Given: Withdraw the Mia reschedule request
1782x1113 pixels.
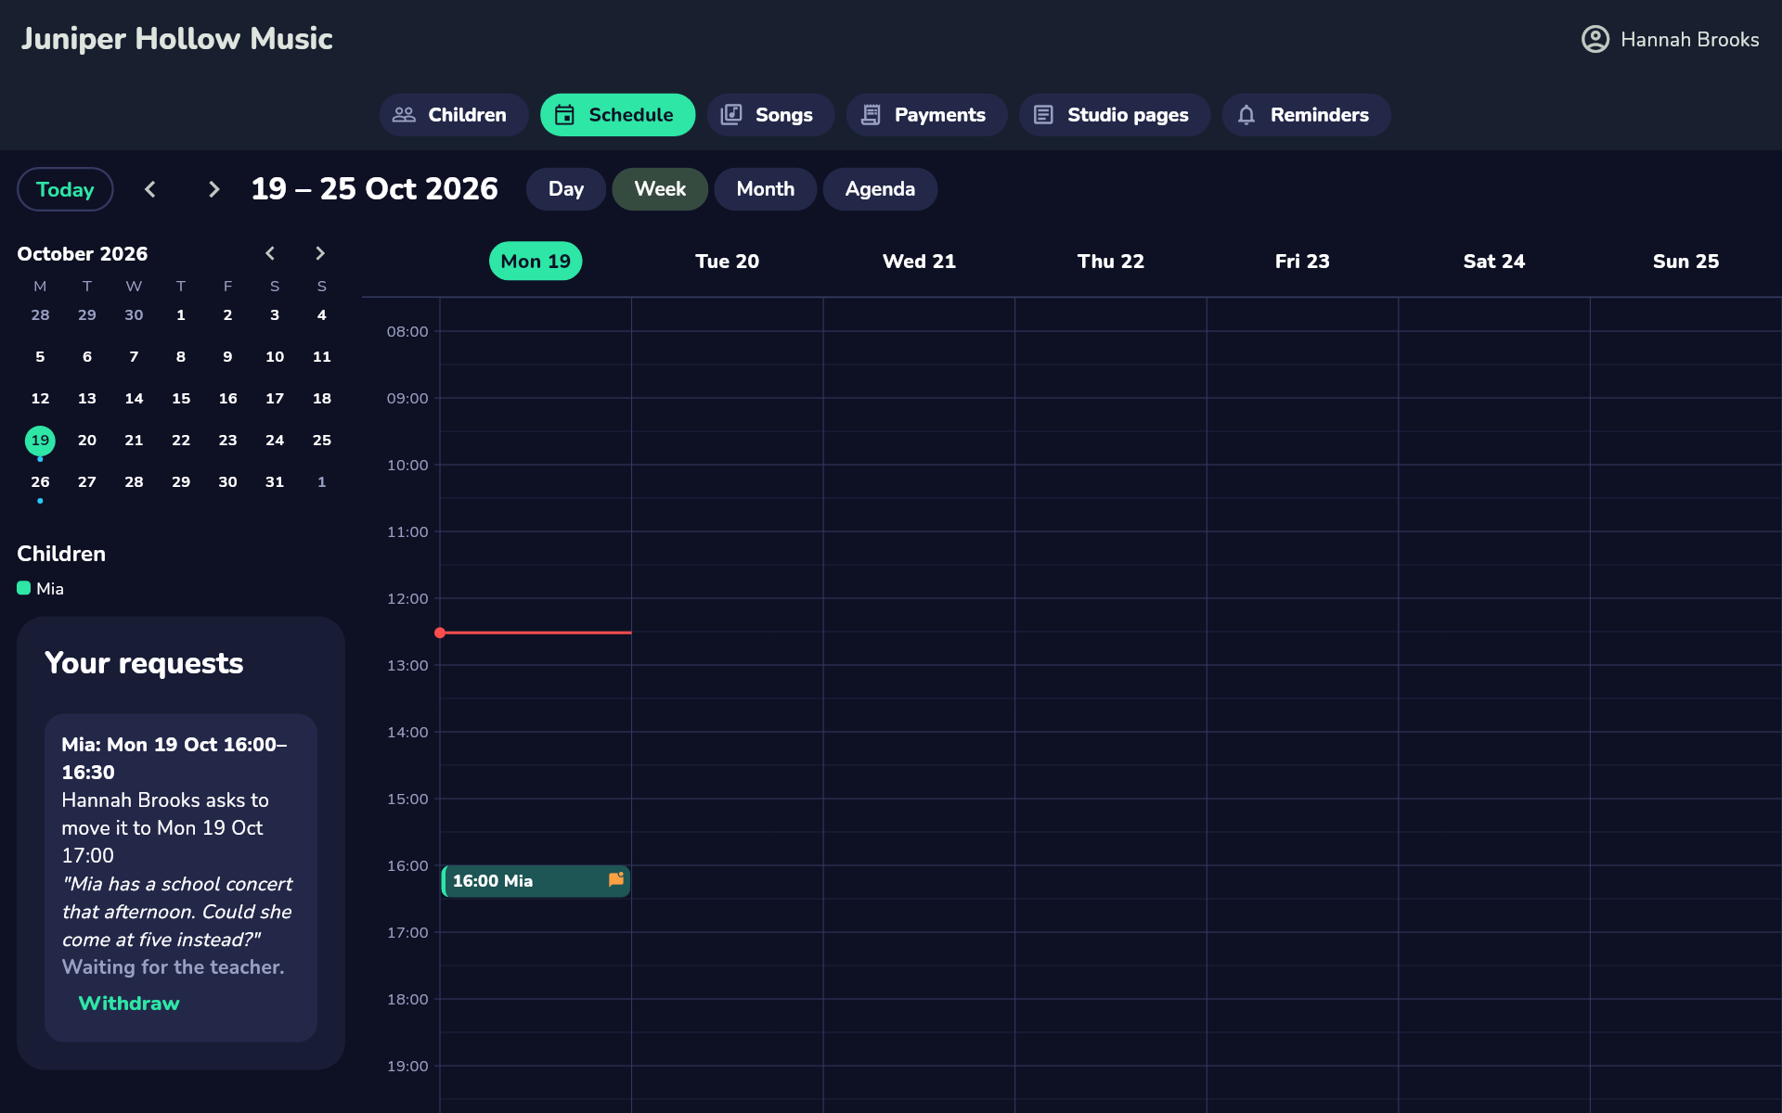Looking at the screenshot, I should click(x=129, y=1004).
